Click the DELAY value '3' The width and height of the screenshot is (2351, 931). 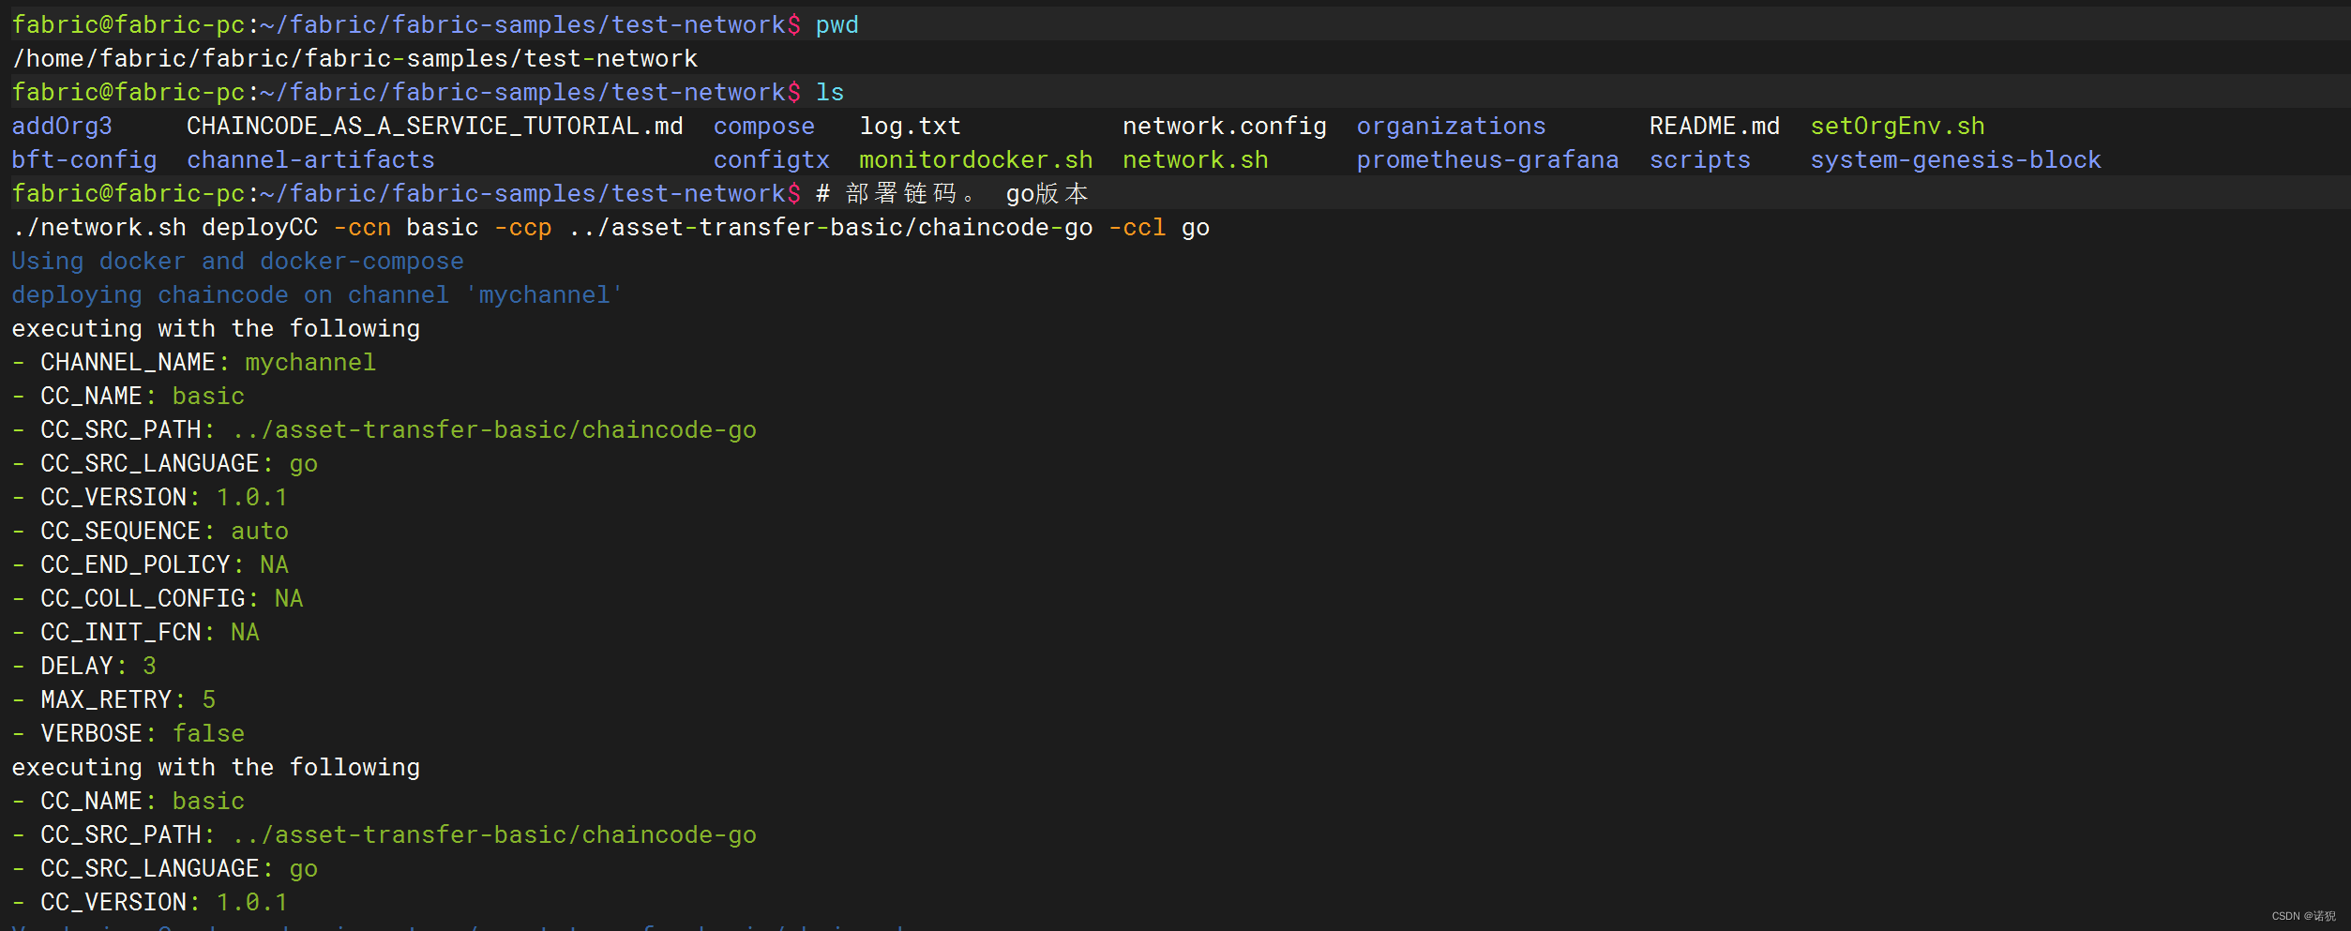(150, 667)
